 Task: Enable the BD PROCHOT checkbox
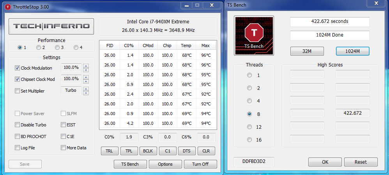(18, 136)
